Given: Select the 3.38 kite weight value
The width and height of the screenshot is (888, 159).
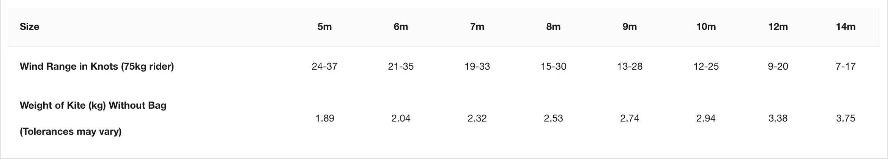Looking at the screenshot, I should click(778, 118).
